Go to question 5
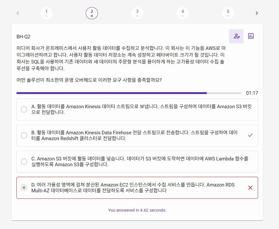Image resolution: width=279 pixels, height=229 pixels. pos(228,13)
